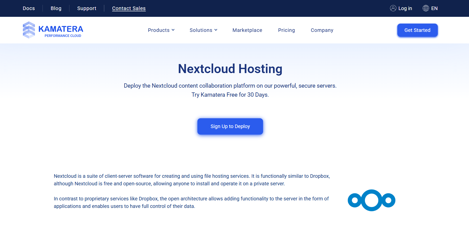Screen dimensions: 469x228
Task: Click the Sign Up to Deploy button
Action: pyautogui.click(x=230, y=126)
